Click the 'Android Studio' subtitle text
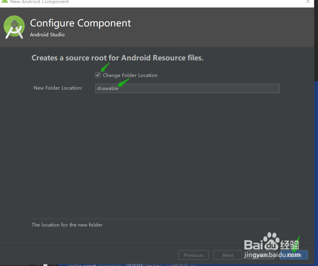Image resolution: width=318 pixels, height=266 pixels. [x=47, y=35]
